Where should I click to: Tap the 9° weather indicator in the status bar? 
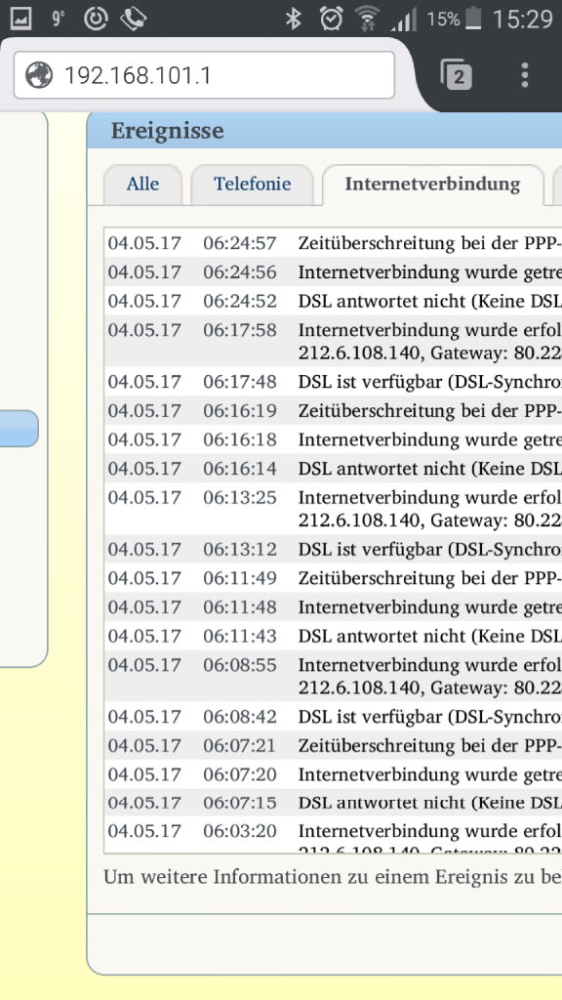[x=58, y=18]
